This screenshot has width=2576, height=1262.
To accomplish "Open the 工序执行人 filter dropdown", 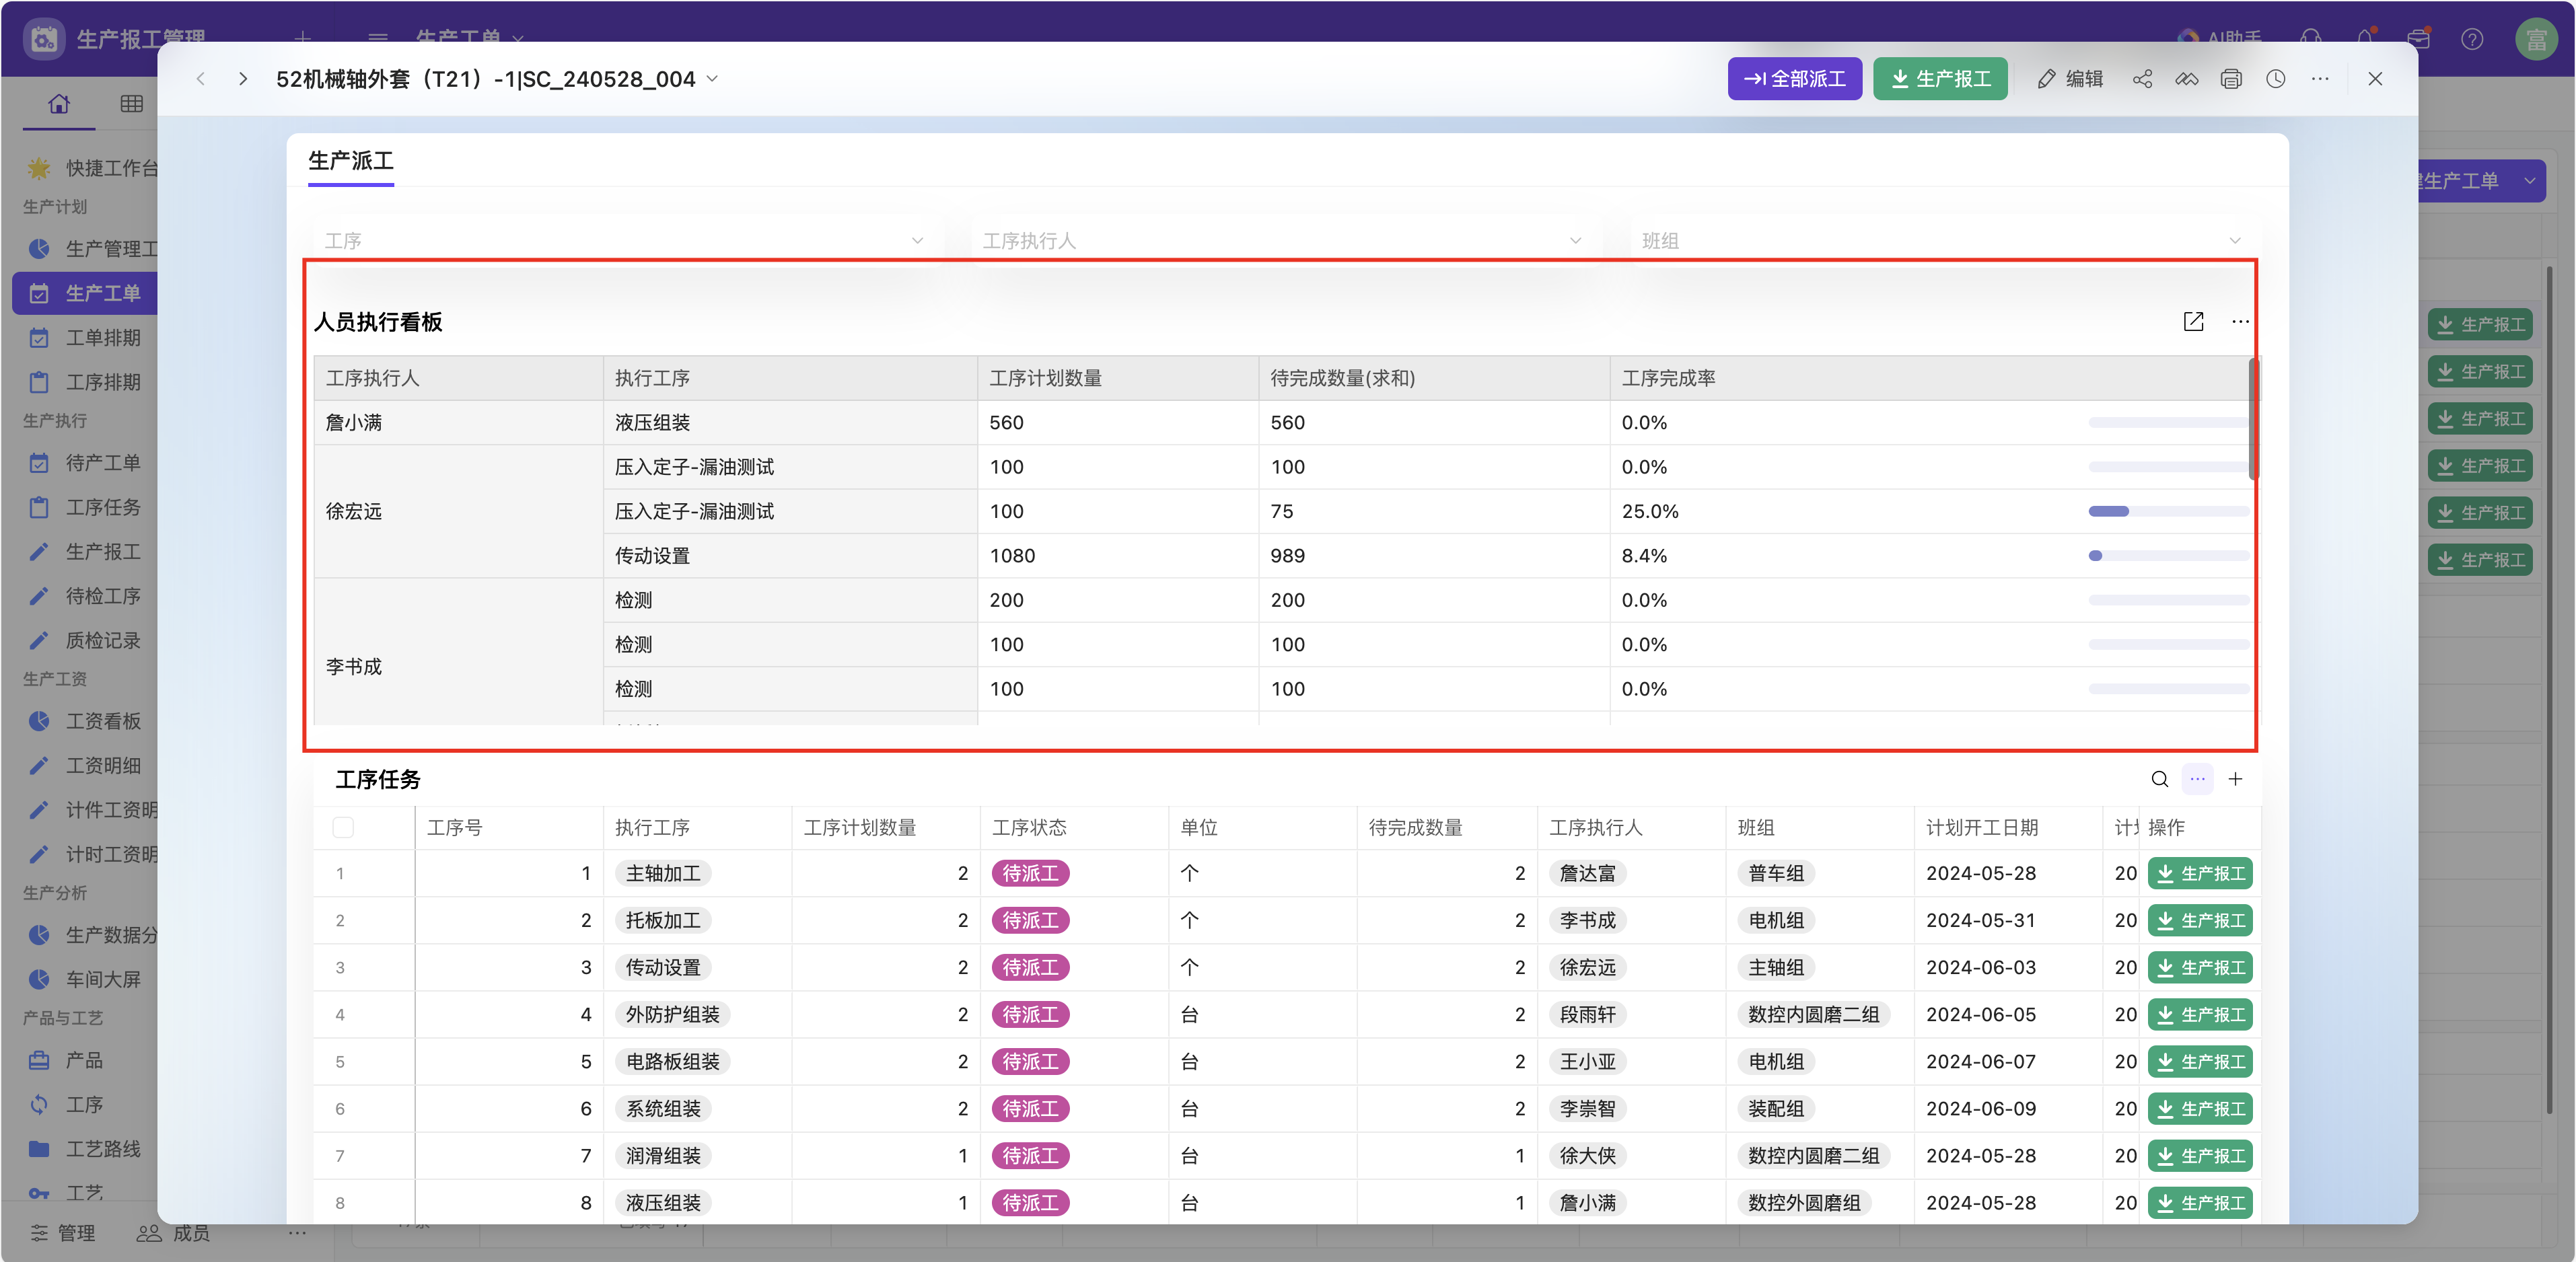I will pyautogui.click(x=1283, y=240).
